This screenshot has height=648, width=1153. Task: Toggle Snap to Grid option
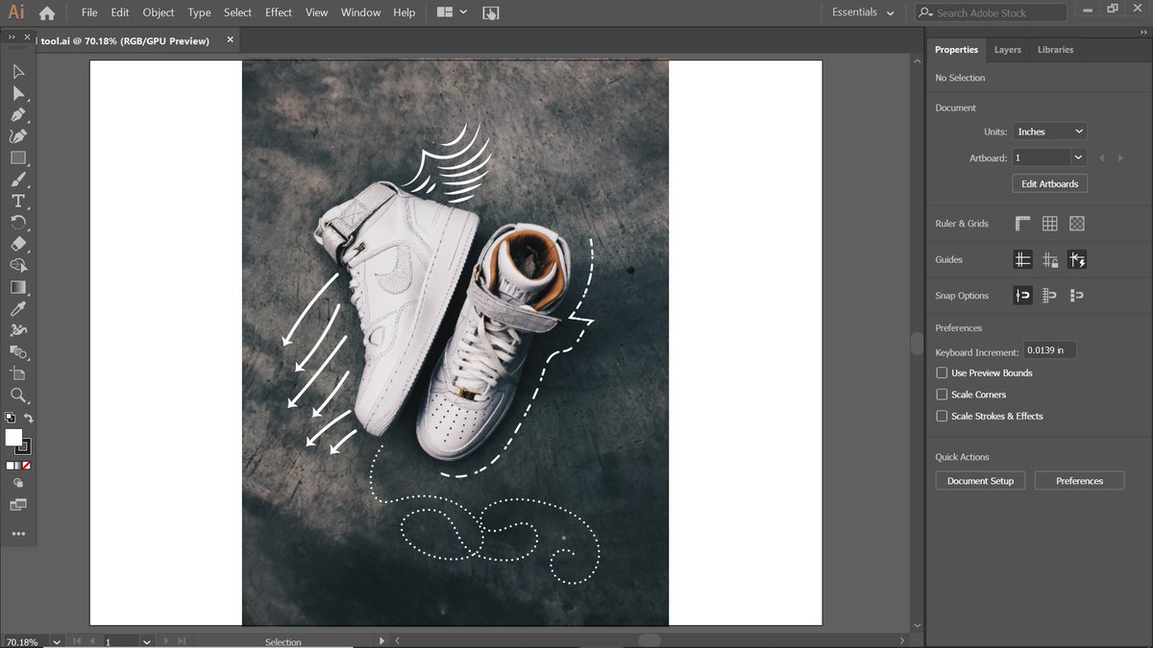(x=1050, y=296)
